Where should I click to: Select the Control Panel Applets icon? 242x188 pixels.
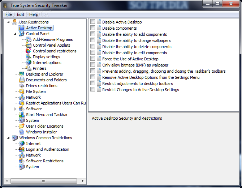[x=29, y=45]
